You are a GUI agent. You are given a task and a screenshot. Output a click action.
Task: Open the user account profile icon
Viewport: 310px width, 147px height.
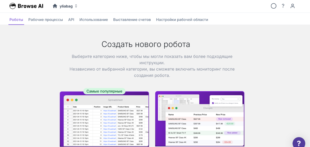tap(292, 6)
